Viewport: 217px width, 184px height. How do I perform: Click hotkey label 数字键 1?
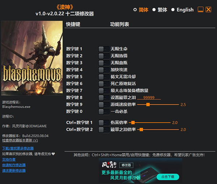[74, 49]
